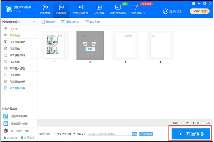This screenshot has width=214, height=142.
Task: Rotate page 2 counterclockwise
Action: click(x=85, y=44)
